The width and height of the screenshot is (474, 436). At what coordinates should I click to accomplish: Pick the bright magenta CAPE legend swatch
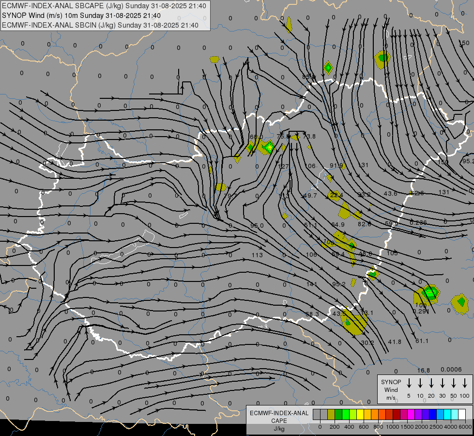[411, 414]
